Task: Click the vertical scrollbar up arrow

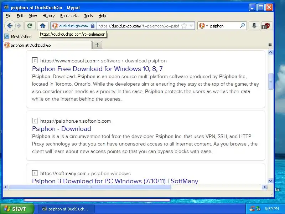Action: tap(270, 52)
